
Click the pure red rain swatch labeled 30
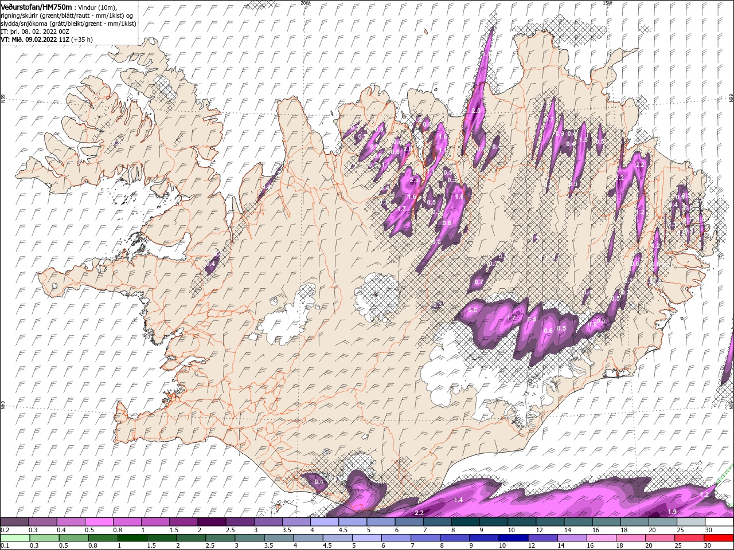pos(719,538)
